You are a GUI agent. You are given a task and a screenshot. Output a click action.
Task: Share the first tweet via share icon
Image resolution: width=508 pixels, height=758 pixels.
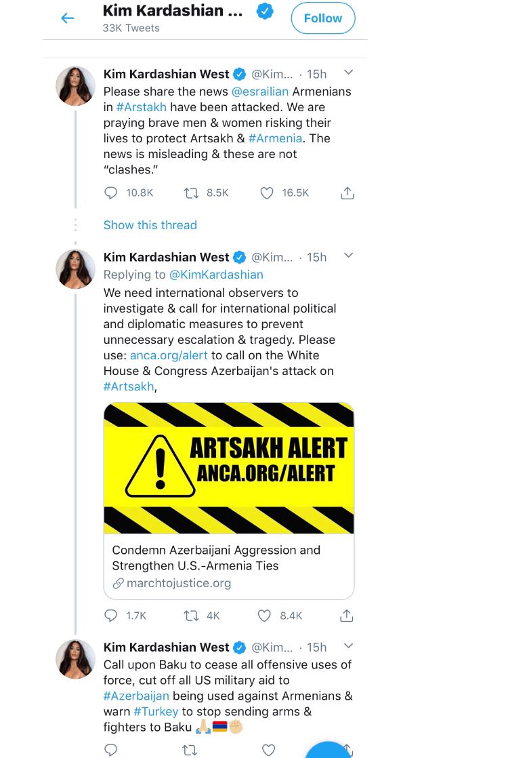click(347, 193)
